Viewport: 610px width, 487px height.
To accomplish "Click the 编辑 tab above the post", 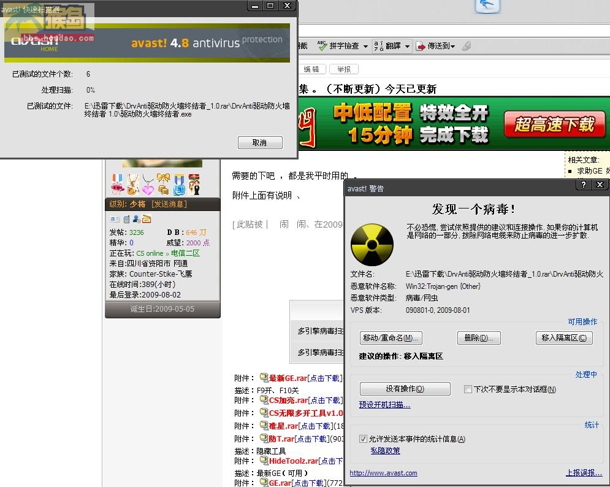I will pyautogui.click(x=311, y=69).
